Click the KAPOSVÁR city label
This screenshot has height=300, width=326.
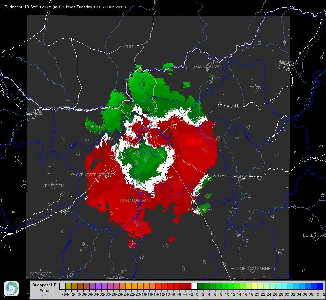click(40, 274)
